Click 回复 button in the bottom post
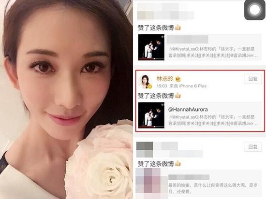 coord(253,147)
